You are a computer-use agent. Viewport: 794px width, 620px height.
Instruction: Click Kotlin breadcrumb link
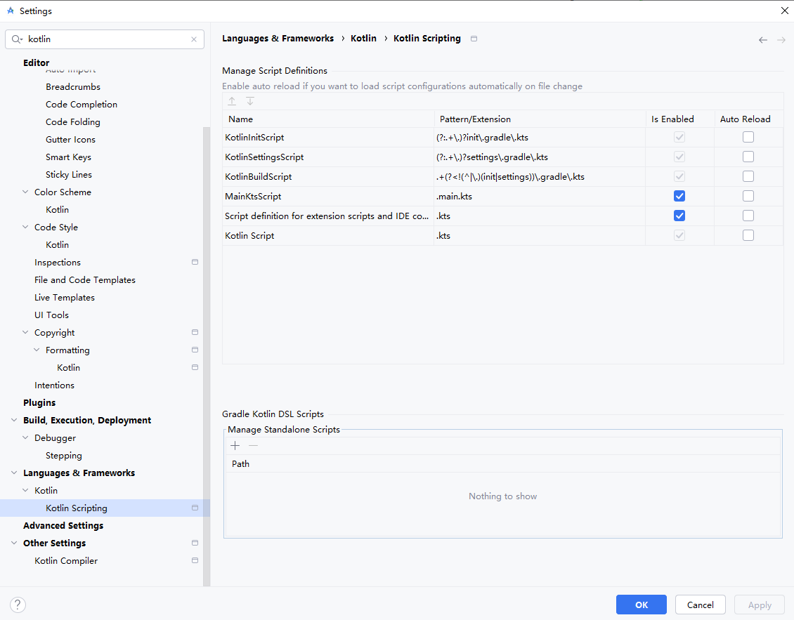coord(363,39)
